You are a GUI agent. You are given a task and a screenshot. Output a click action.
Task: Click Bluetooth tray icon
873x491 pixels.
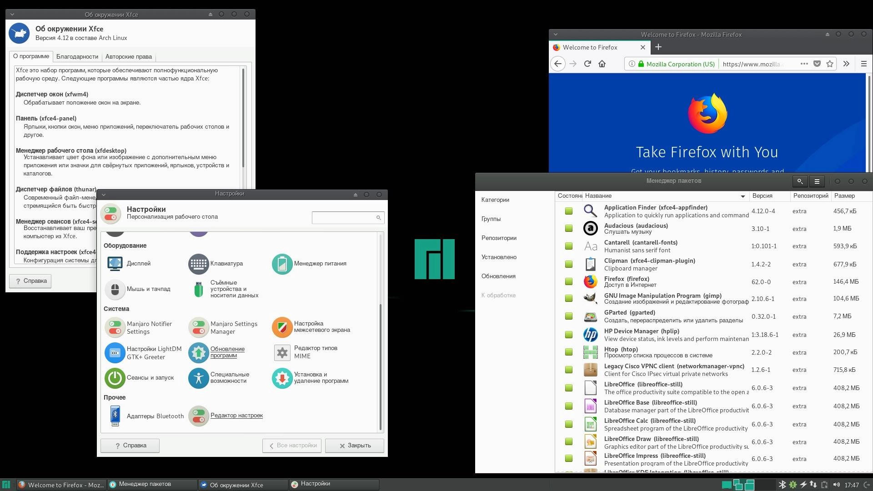782,485
